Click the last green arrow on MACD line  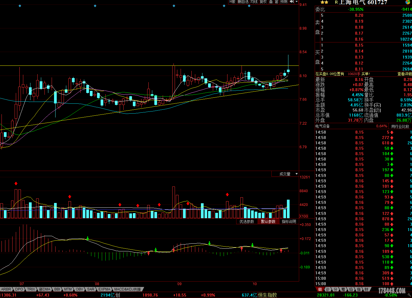[x=252, y=245]
